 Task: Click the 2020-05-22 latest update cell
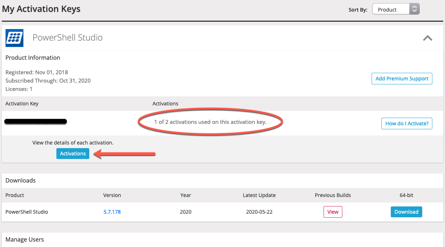coord(259,212)
